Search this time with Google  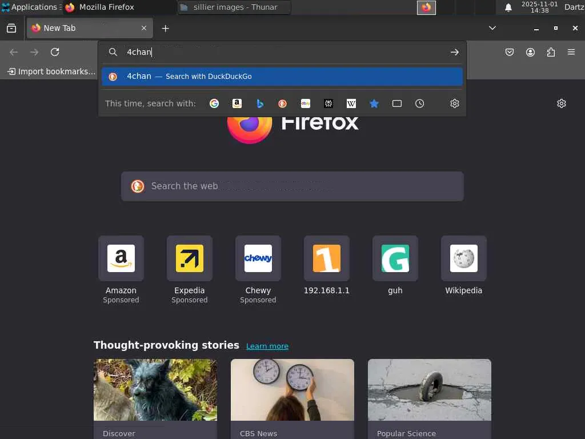[214, 103]
